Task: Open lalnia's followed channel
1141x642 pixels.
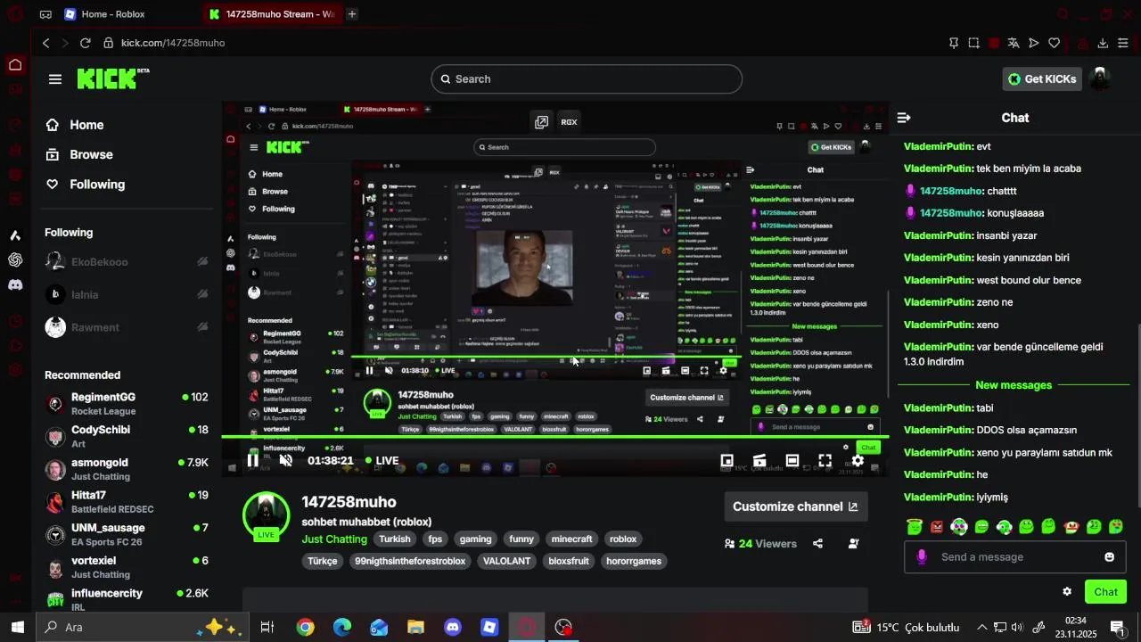Action: coord(127,294)
